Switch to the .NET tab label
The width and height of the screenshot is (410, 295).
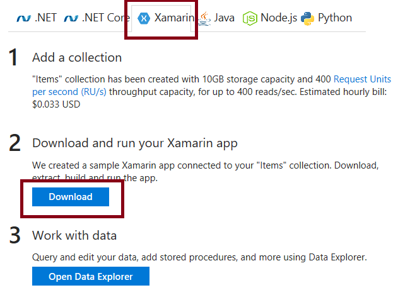(45, 18)
